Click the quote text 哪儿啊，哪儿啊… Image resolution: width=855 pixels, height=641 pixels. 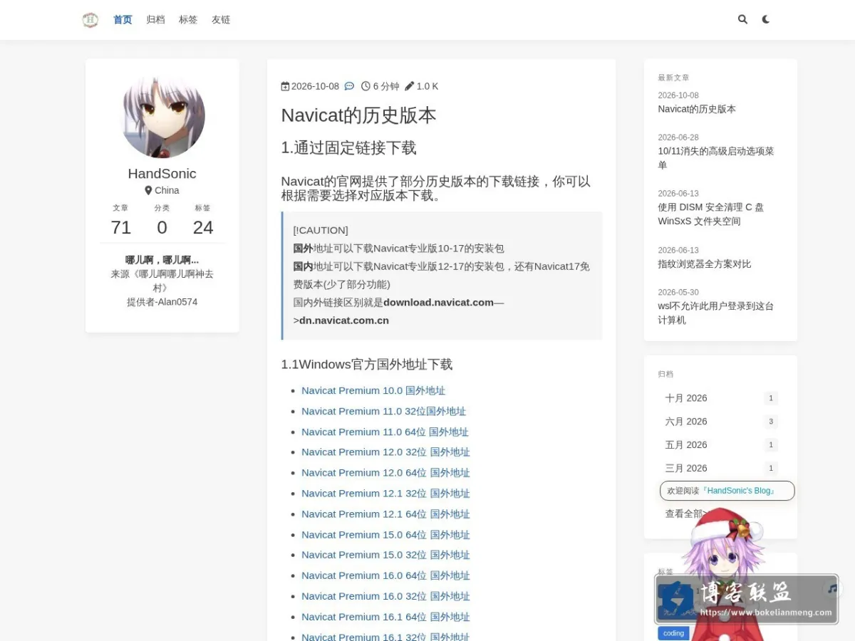pos(162,260)
